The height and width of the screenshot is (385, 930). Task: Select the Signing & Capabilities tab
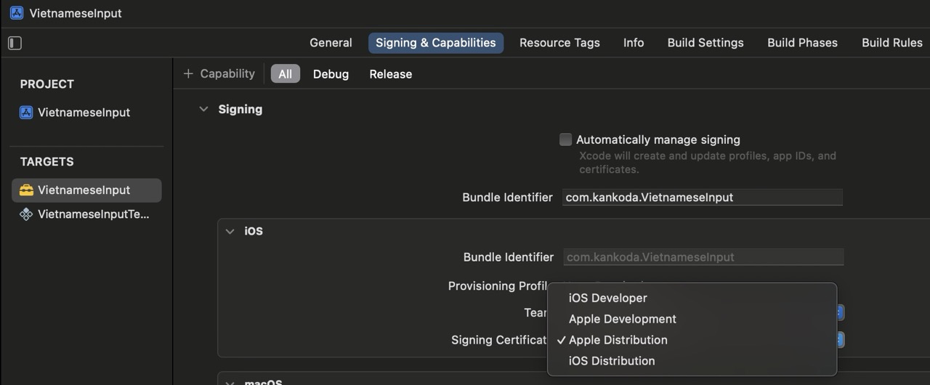point(435,43)
